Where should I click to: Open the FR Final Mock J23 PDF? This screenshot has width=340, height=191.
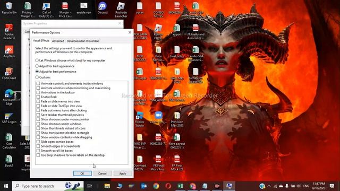click(177, 163)
